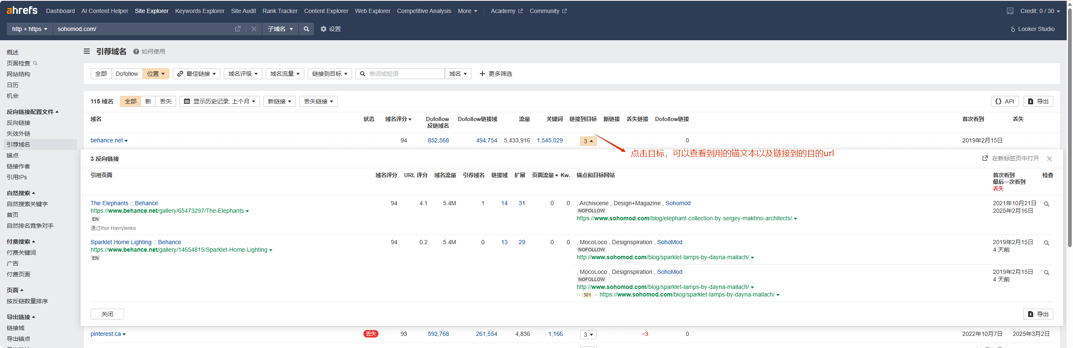The height and width of the screenshot is (348, 1073).
Task: Switch domains list to the 丢失 filter
Action: (x=166, y=101)
